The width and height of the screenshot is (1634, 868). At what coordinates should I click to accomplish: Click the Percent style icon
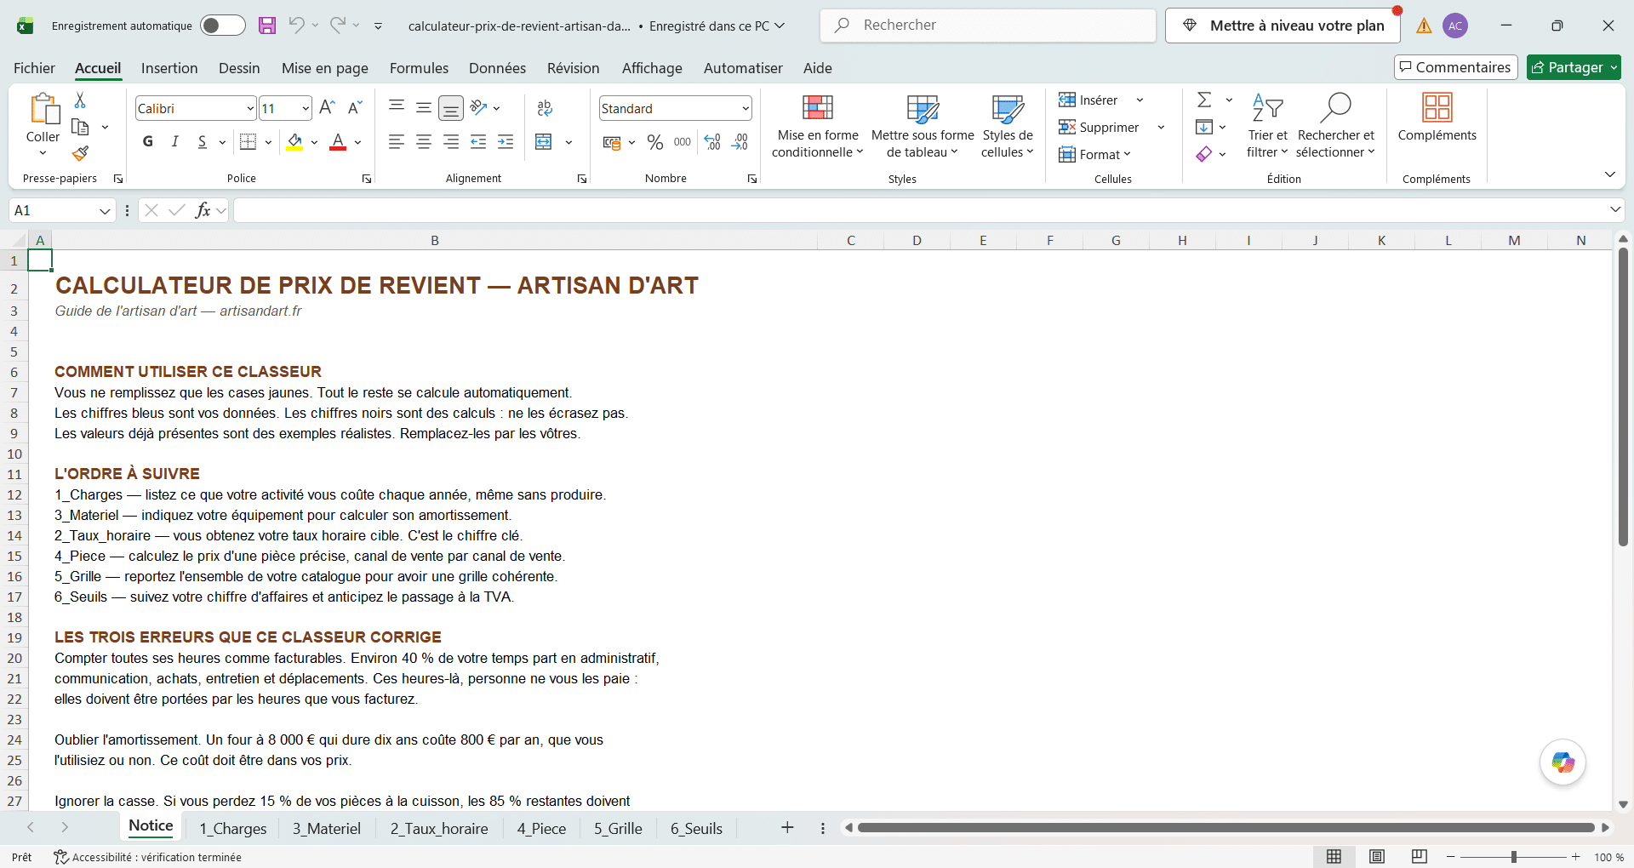click(655, 142)
